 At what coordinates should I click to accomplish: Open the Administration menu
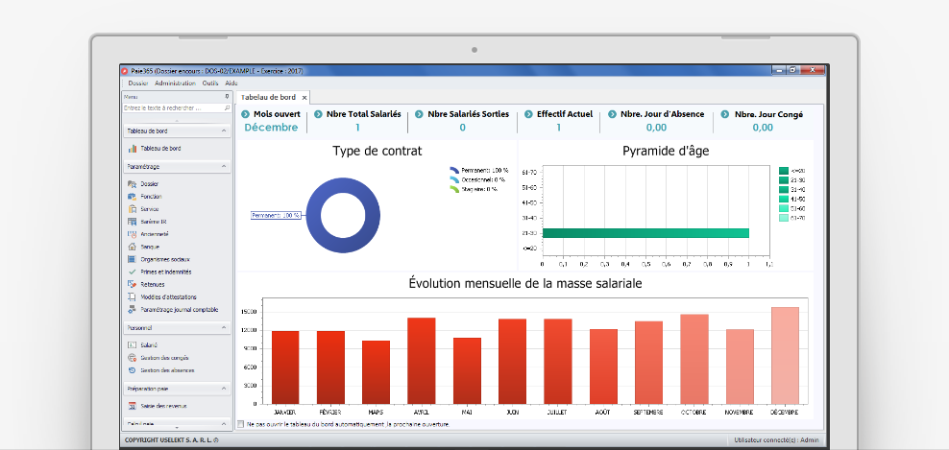175,83
